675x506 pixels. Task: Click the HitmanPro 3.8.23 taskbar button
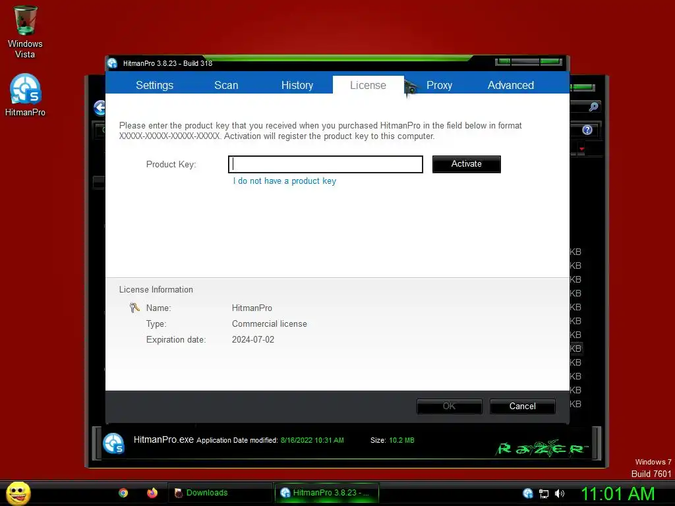pos(327,493)
